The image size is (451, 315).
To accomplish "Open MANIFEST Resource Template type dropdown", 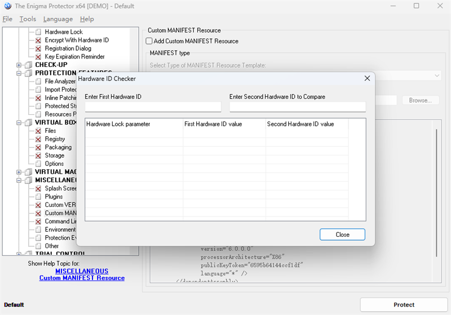I will point(437,76).
